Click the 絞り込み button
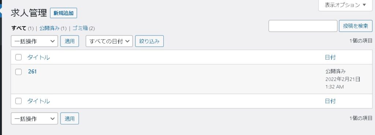This screenshot has height=135, width=375. pyautogui.click(x=149, y=41)
